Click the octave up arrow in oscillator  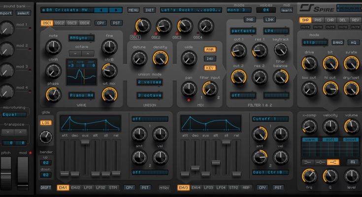coord(88,53)
